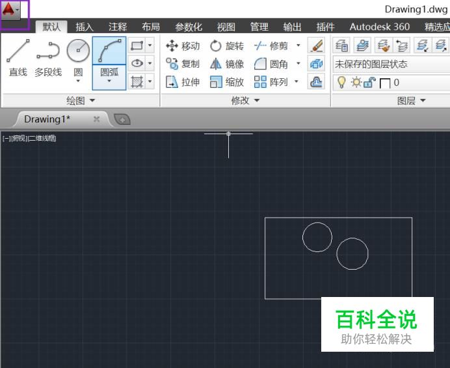Close the Drawing1* file tab
The width and height of the screenshot is (450, 368).
(x=97, y=119)
